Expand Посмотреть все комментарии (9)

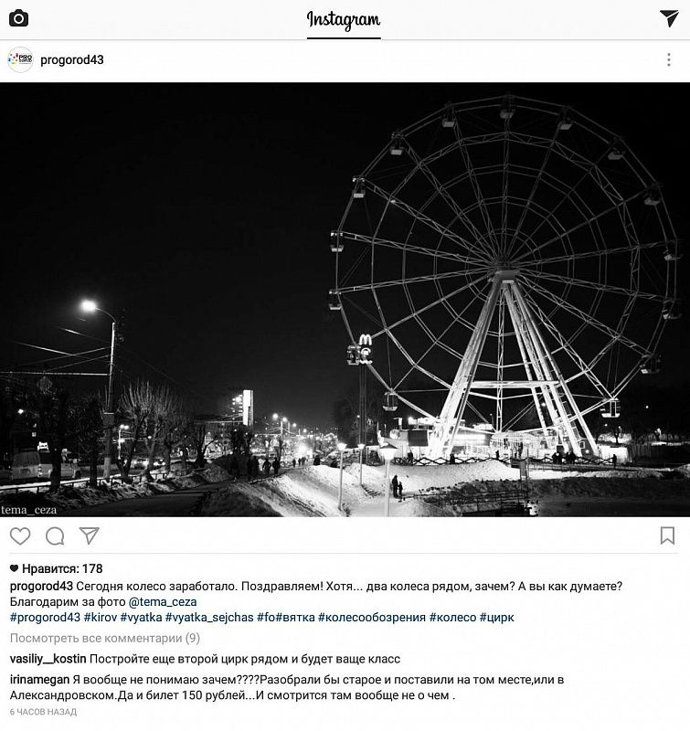(x=105, y=638)
